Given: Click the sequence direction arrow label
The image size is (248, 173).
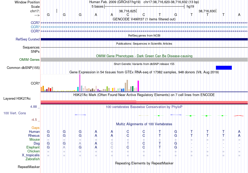Looking at the screenshot, I should 37,15.
